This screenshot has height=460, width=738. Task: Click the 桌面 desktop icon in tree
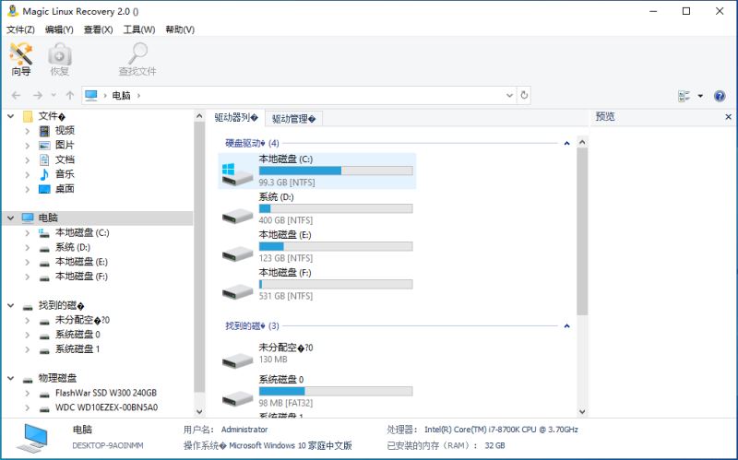[x=44, y=189]
